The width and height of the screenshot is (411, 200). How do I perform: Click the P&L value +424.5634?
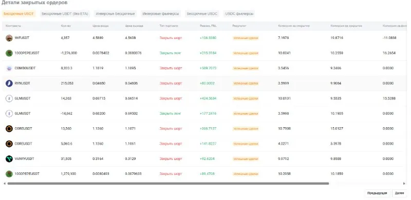tap(208, 98)
